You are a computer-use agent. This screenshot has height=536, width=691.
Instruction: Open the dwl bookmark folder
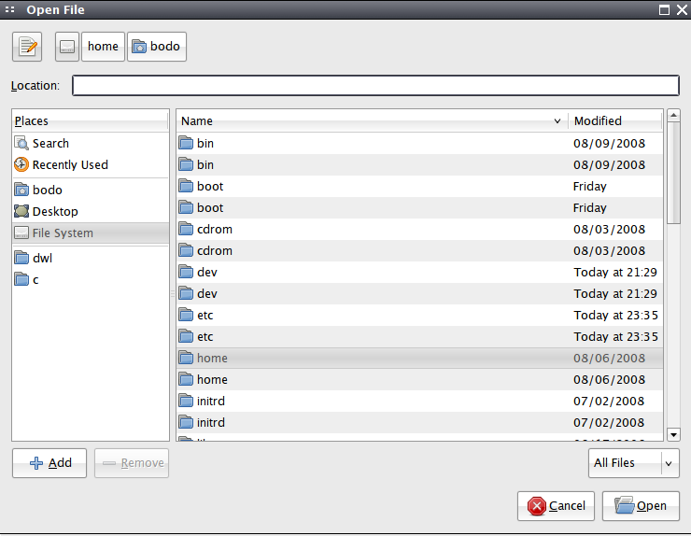(42, 258)
